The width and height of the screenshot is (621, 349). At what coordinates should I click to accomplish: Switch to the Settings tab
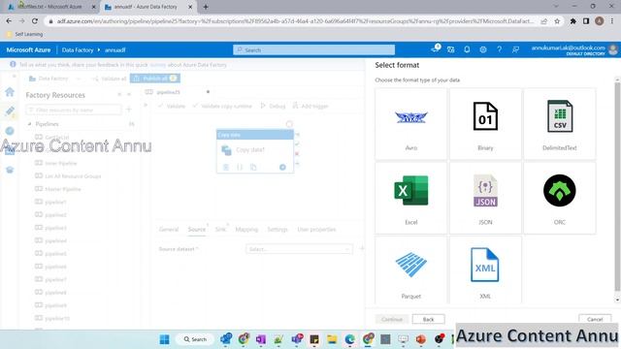[277, 229]
